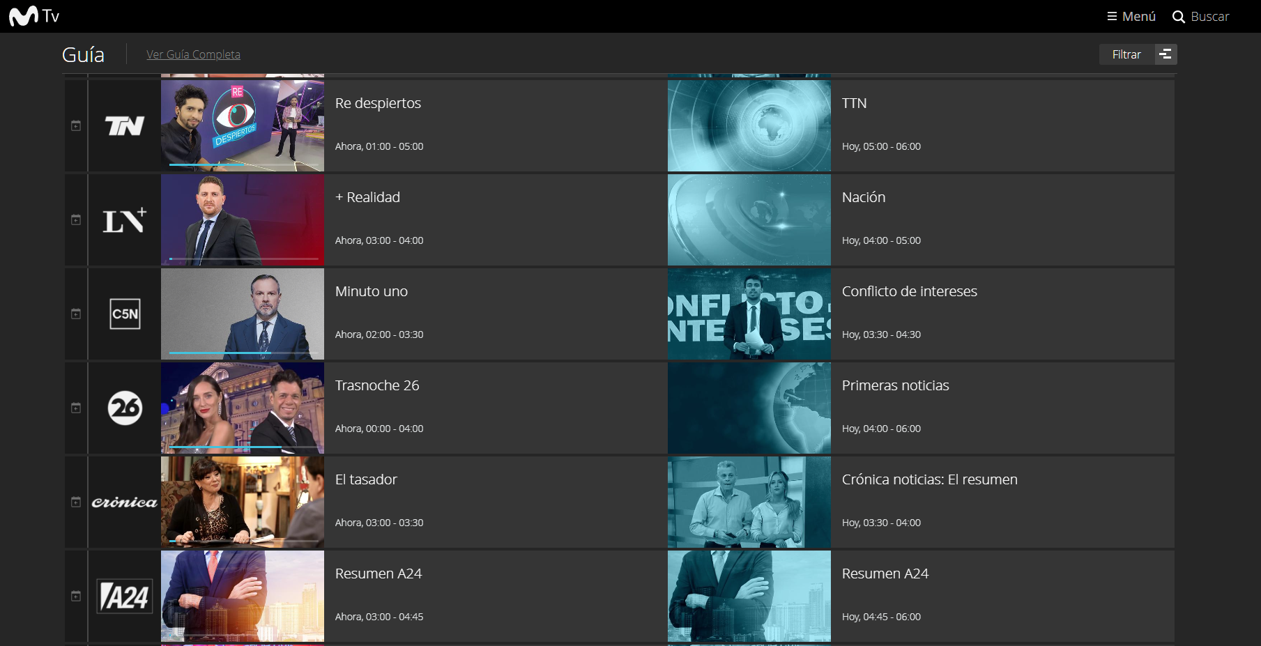This screenshot has width=1261, height=646.
Task: Open the Re despiertos program thumbnail
Action: click(x=243, y=126)
